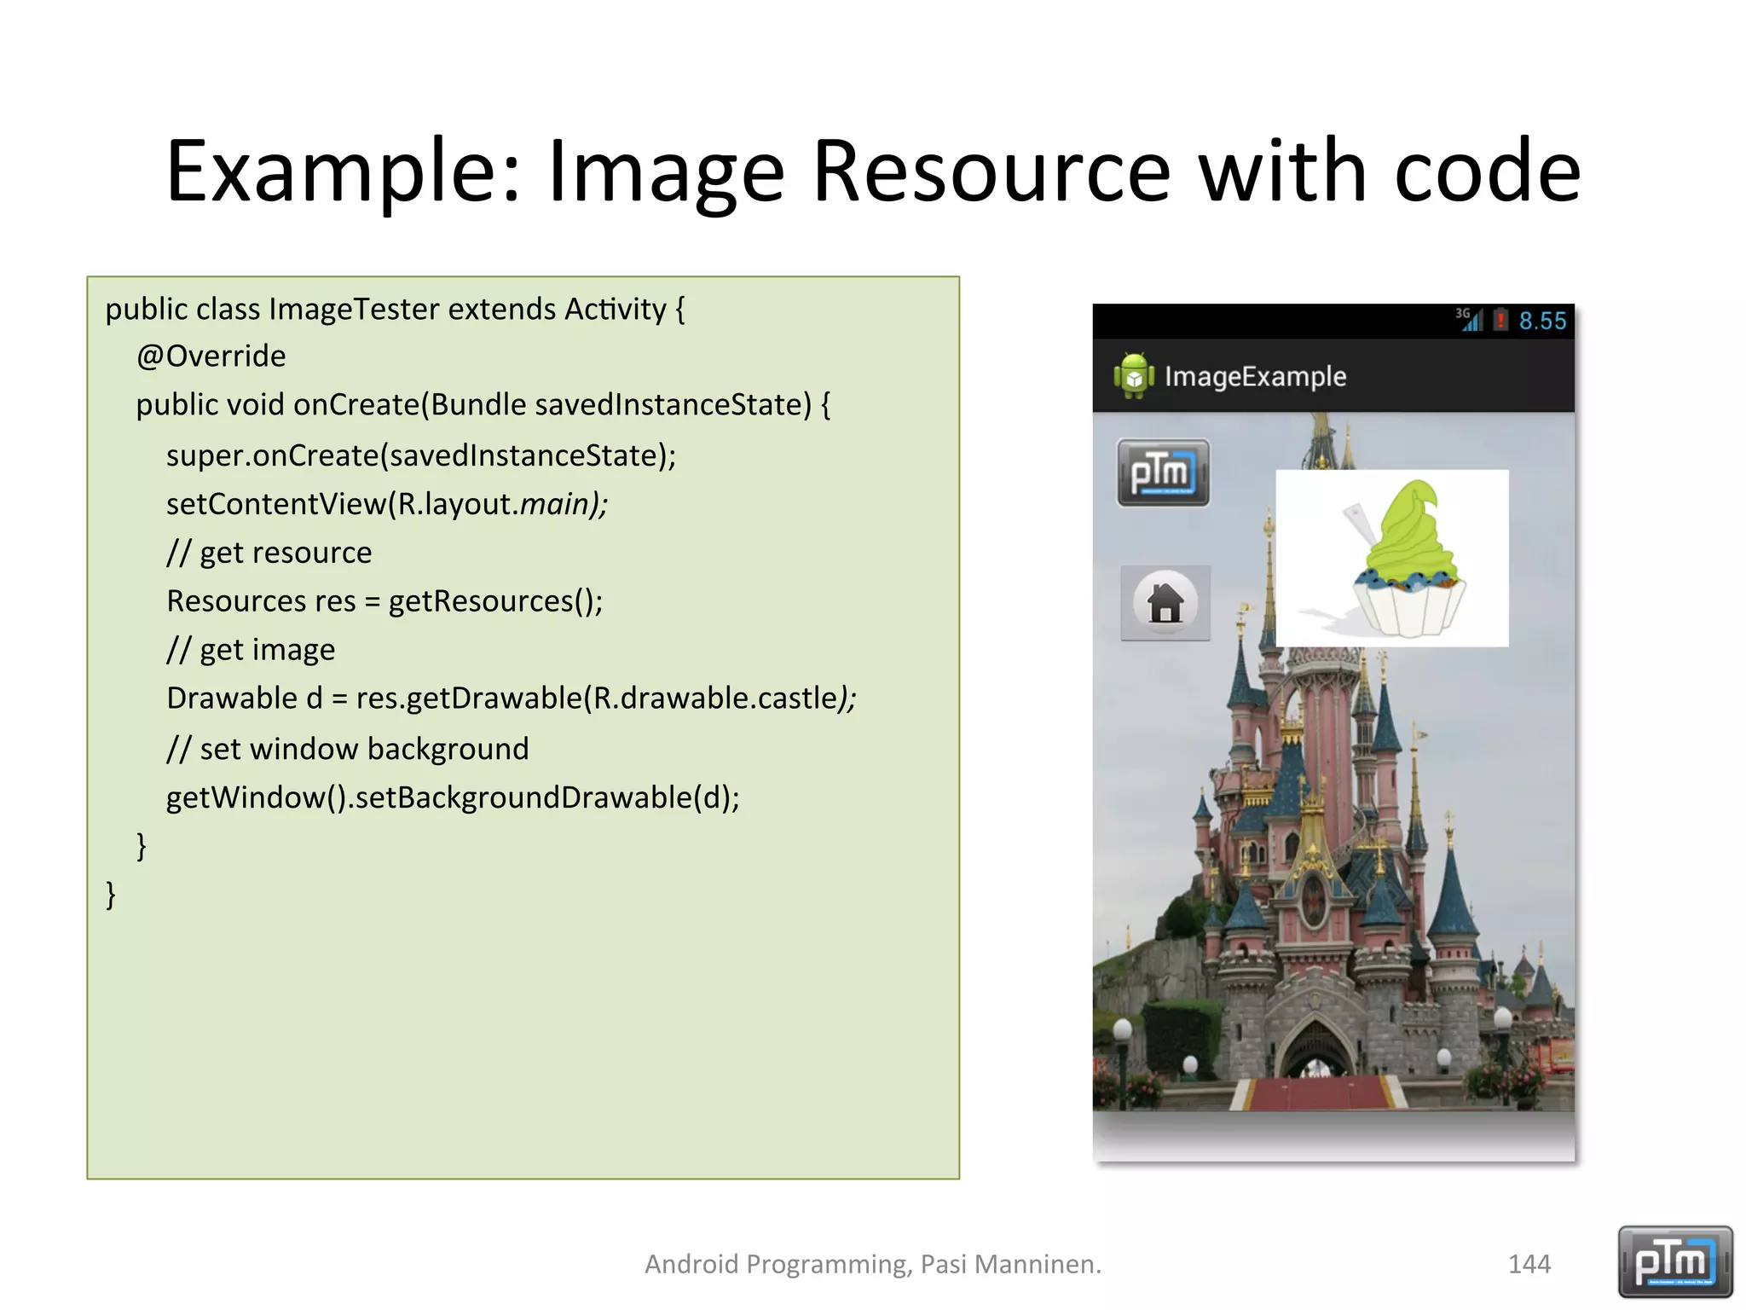Click the super.onCreate(savedInstanceState); line
This screenshot has height=1310, width=1746.
pos(421,455)
